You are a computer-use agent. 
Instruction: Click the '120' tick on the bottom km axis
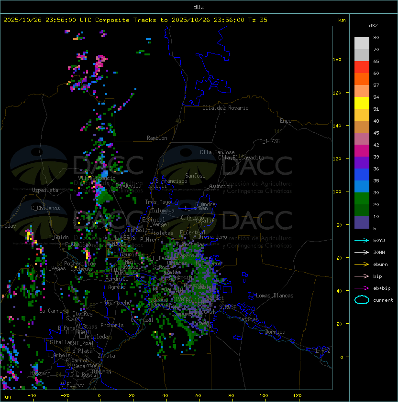pos(297,396)
